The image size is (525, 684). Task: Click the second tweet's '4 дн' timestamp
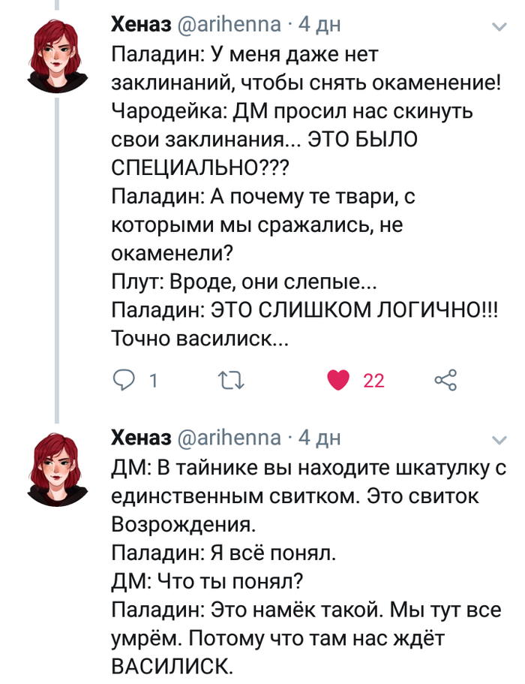320,437
